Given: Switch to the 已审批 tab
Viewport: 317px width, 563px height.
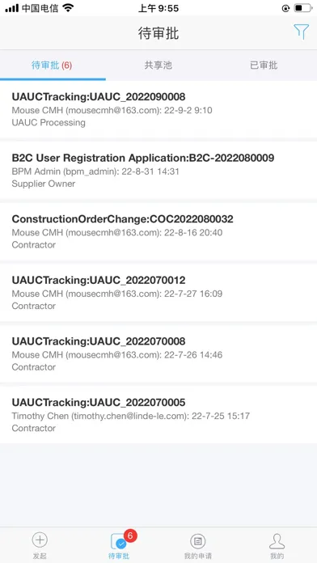Looking at the screenshot, I should (264, 66).
